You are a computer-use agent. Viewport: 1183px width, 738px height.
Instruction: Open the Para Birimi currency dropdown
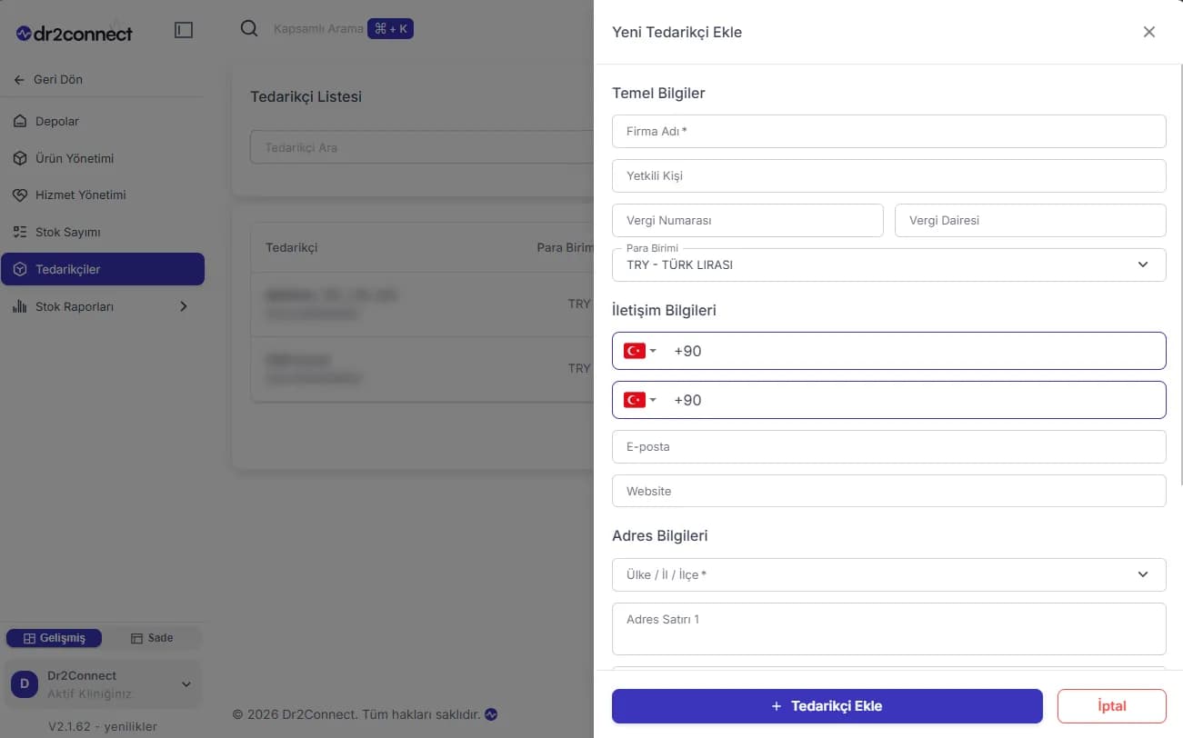click(889, 264)
